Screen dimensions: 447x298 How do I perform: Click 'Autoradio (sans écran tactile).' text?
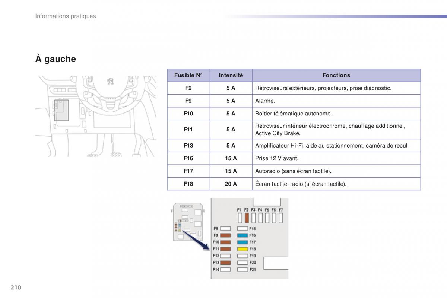(293, 171)
